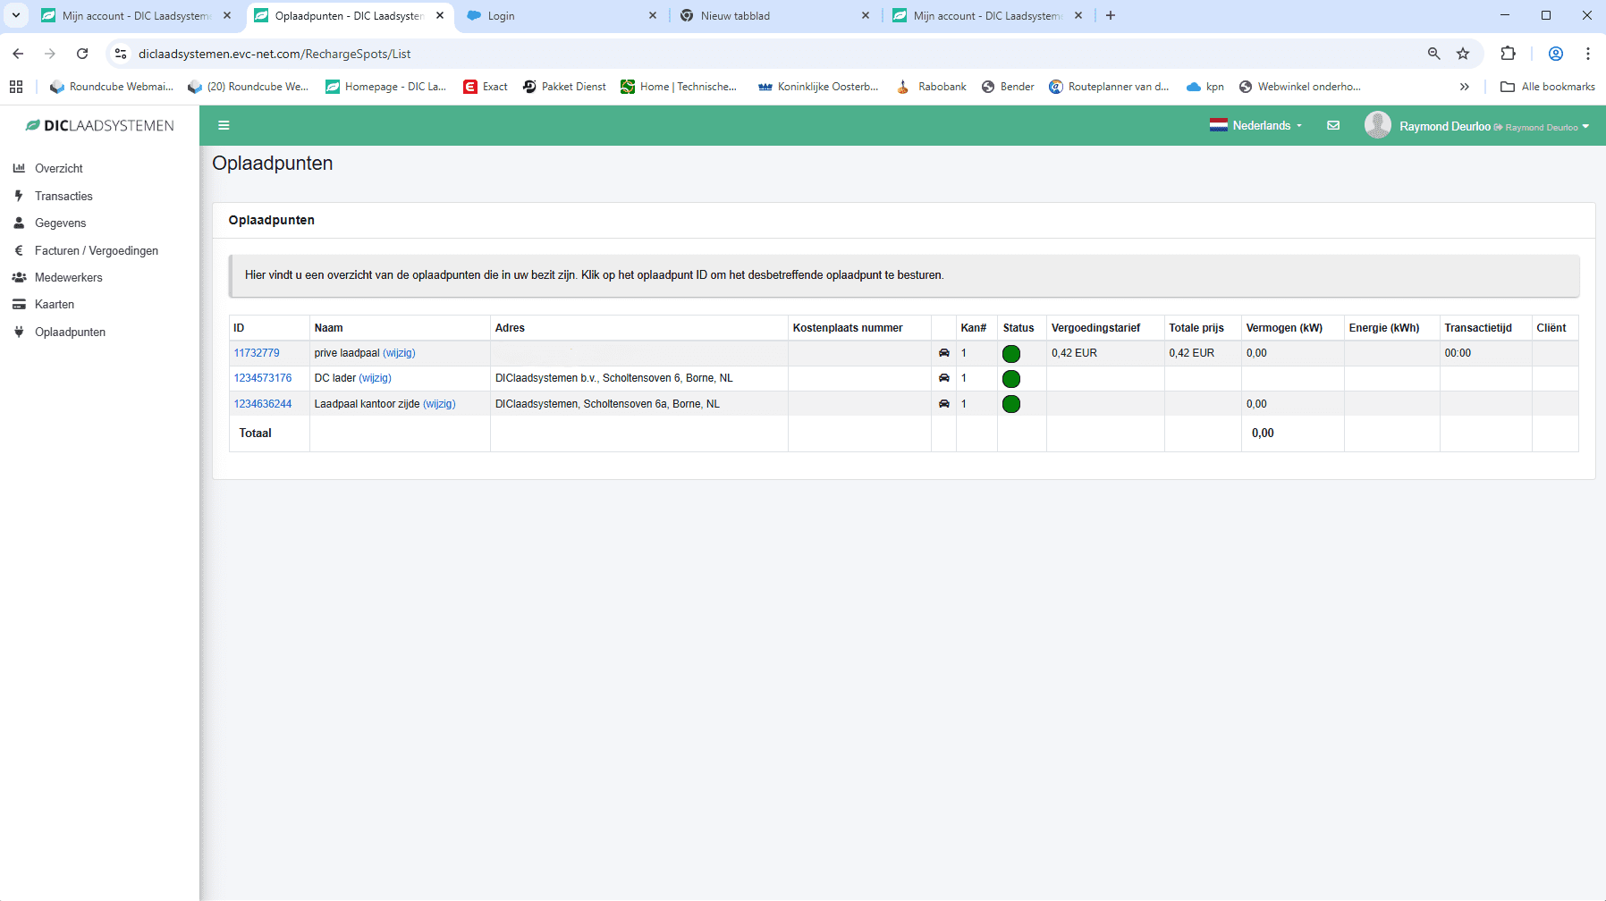Click the Transacties lightning icon
The width and height of the screenshot is (1606, 901).
pyautogui.click(x=19, y=195)
